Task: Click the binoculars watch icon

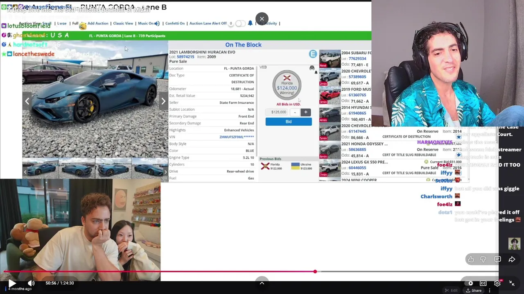Action: [312, 68]
